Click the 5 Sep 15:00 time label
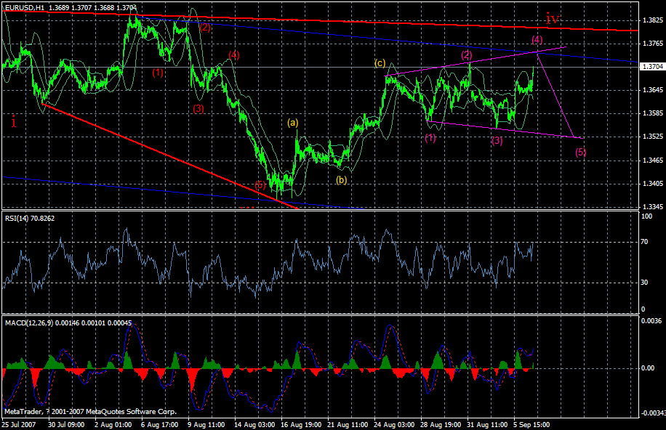666x430 pixels. pos(531,424)
